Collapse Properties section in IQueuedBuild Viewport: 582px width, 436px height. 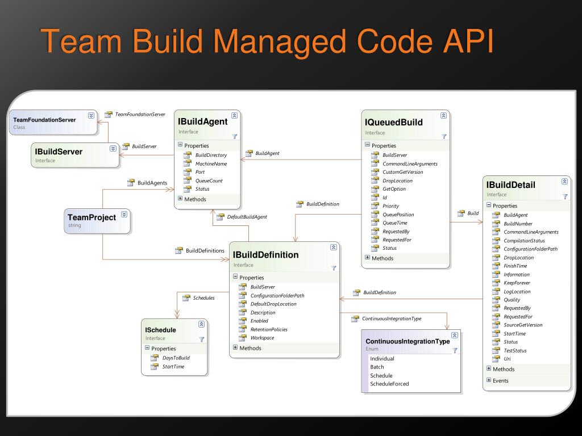point(367,145)
